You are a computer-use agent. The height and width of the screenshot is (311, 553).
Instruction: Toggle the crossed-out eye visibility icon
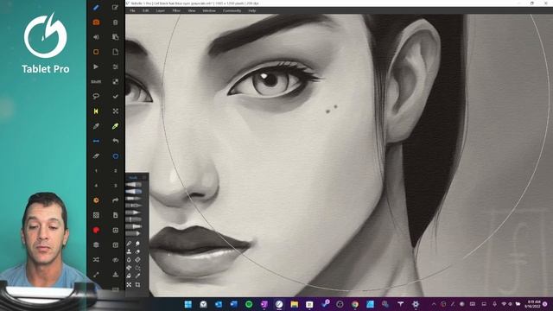115,259
